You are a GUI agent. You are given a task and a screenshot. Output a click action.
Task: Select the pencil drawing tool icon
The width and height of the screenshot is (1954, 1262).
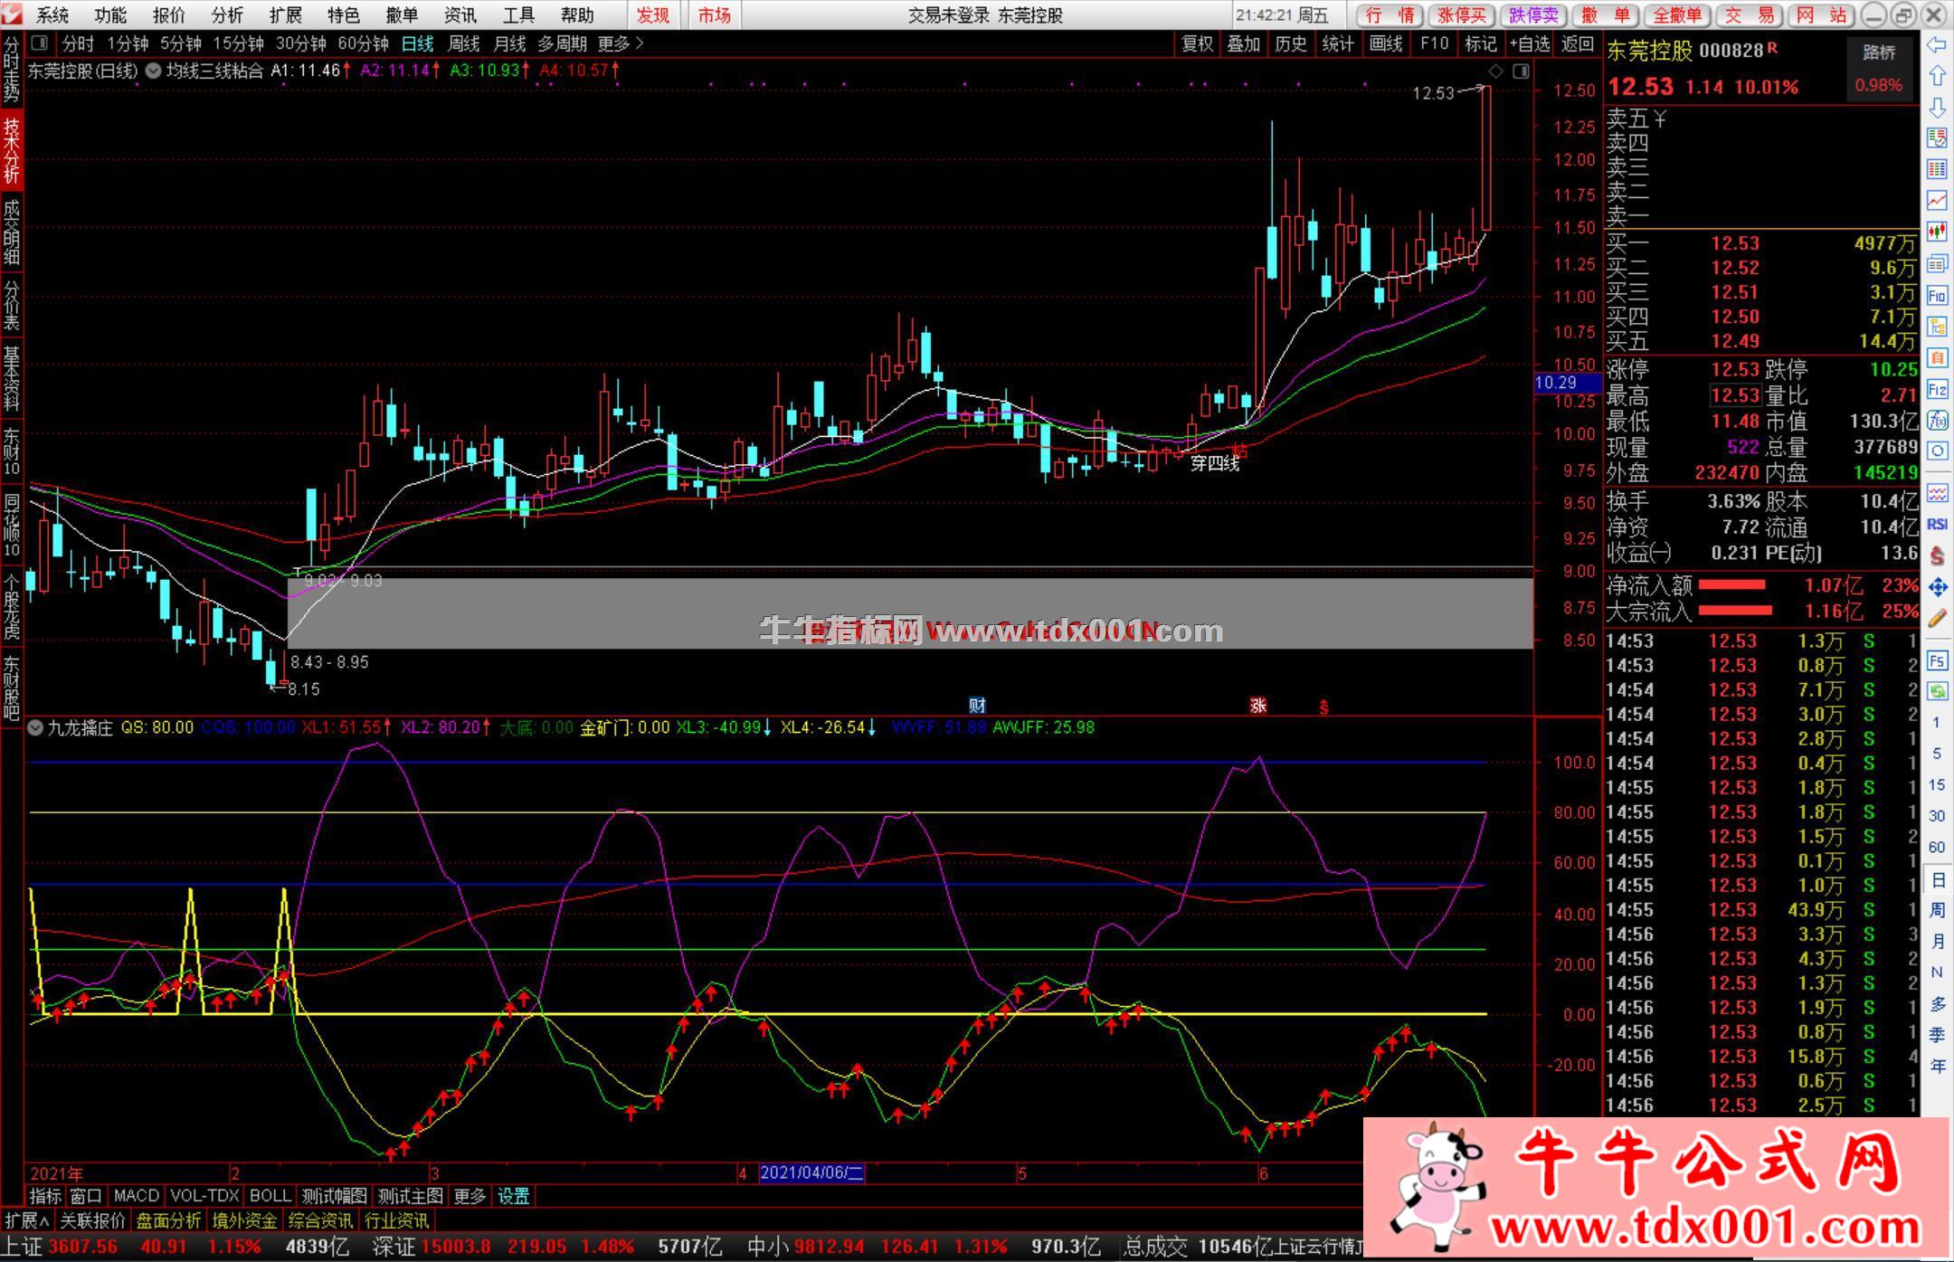coord(1937,619)
